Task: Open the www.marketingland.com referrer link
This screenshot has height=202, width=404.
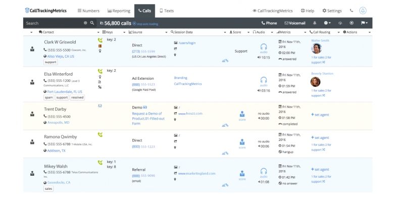Action: [x=196, y=173]
